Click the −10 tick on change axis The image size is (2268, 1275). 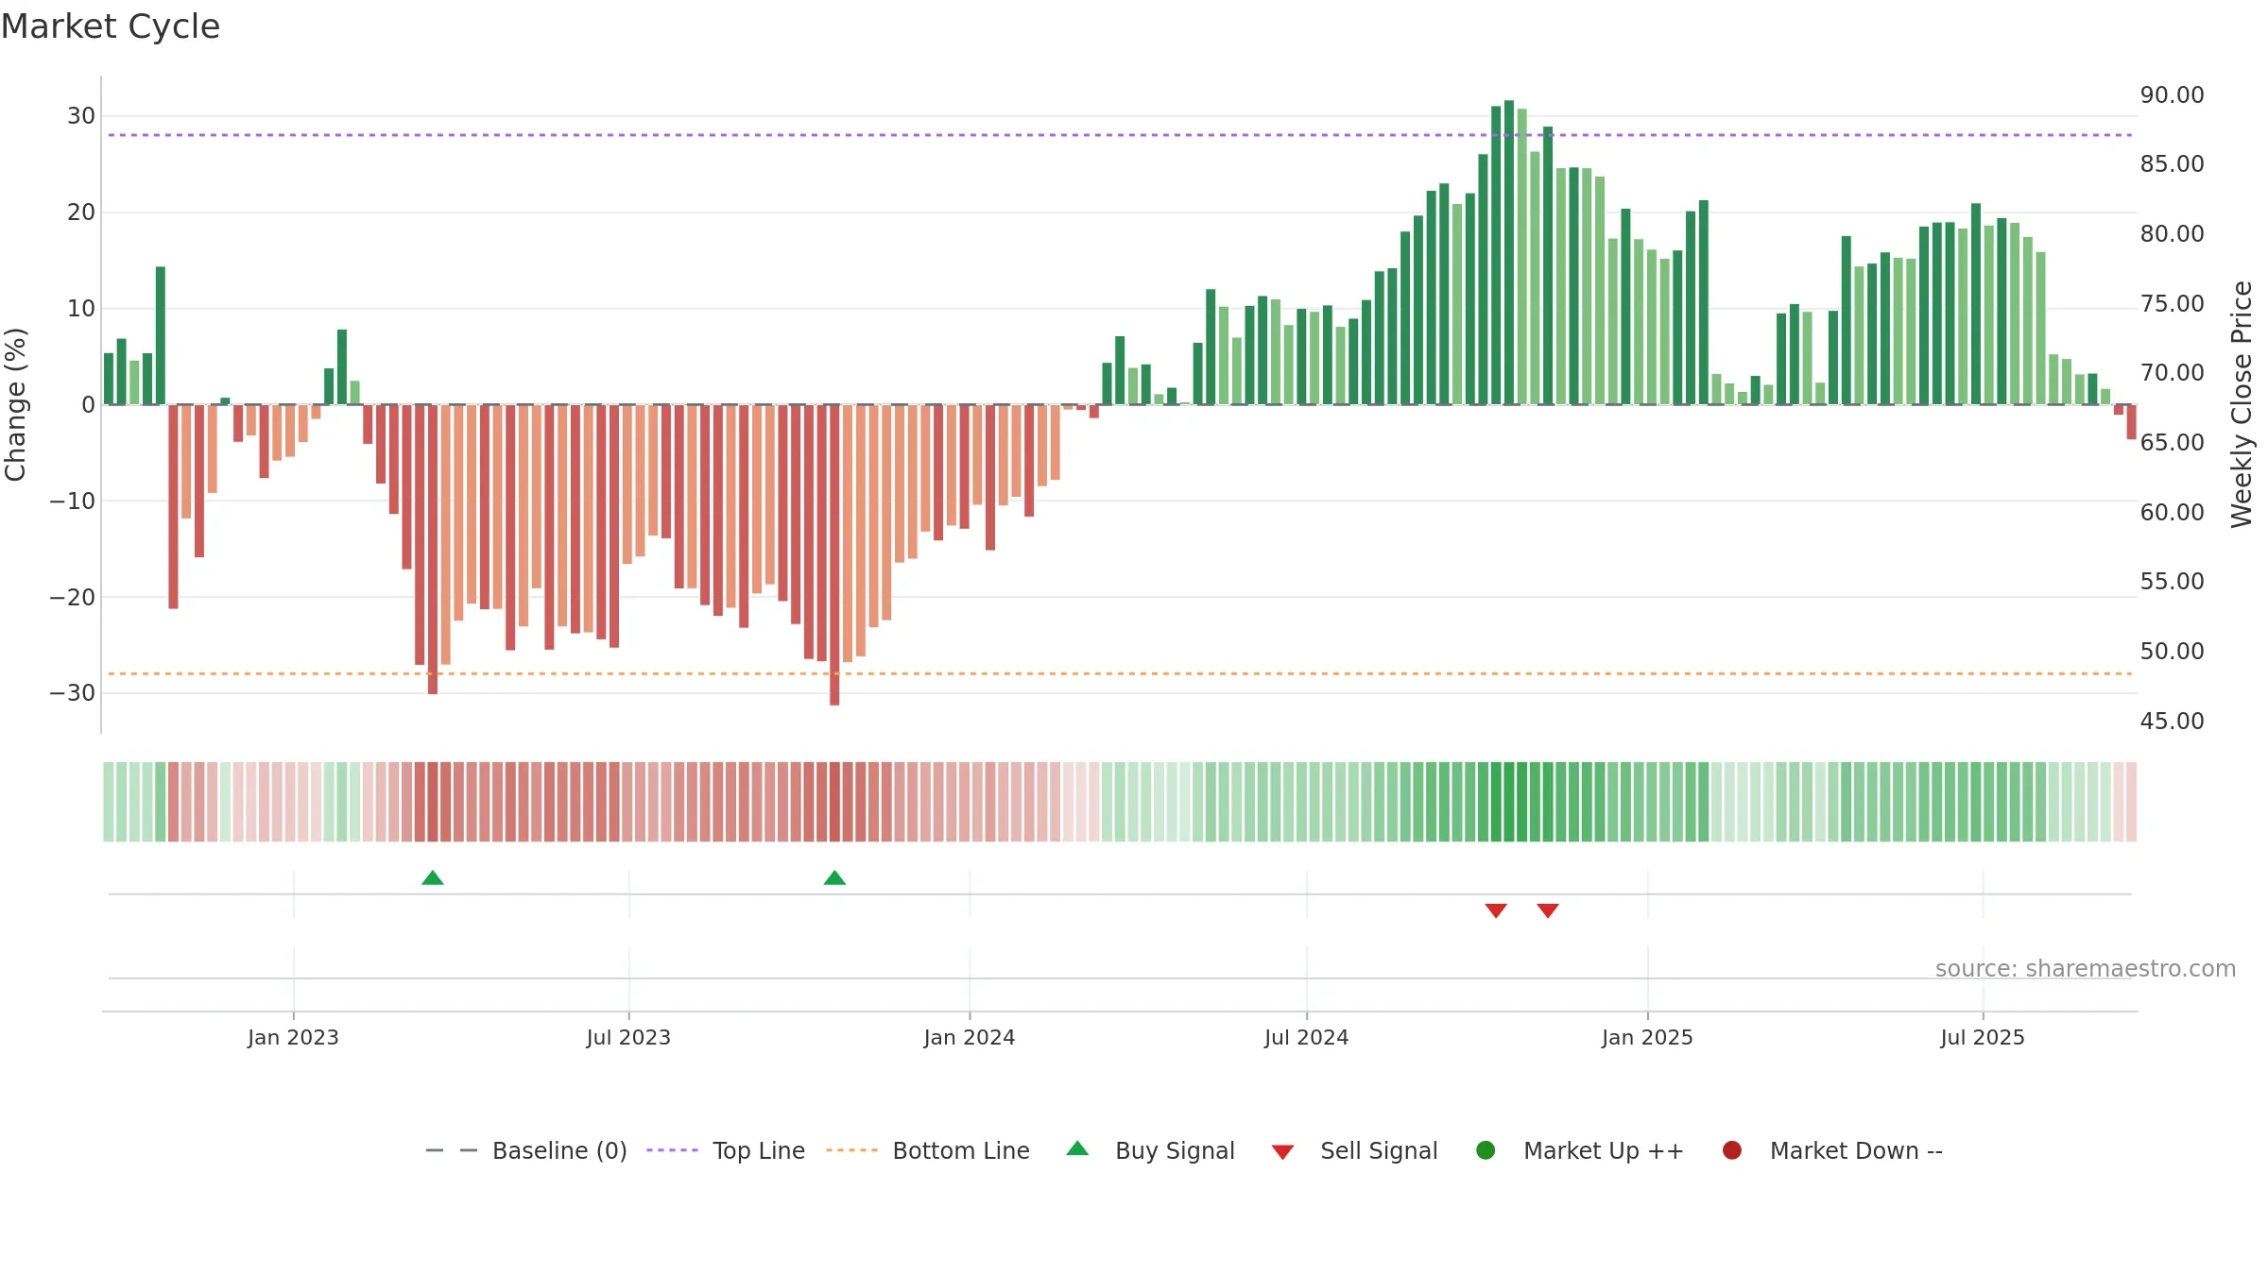[x=73, y=501]
